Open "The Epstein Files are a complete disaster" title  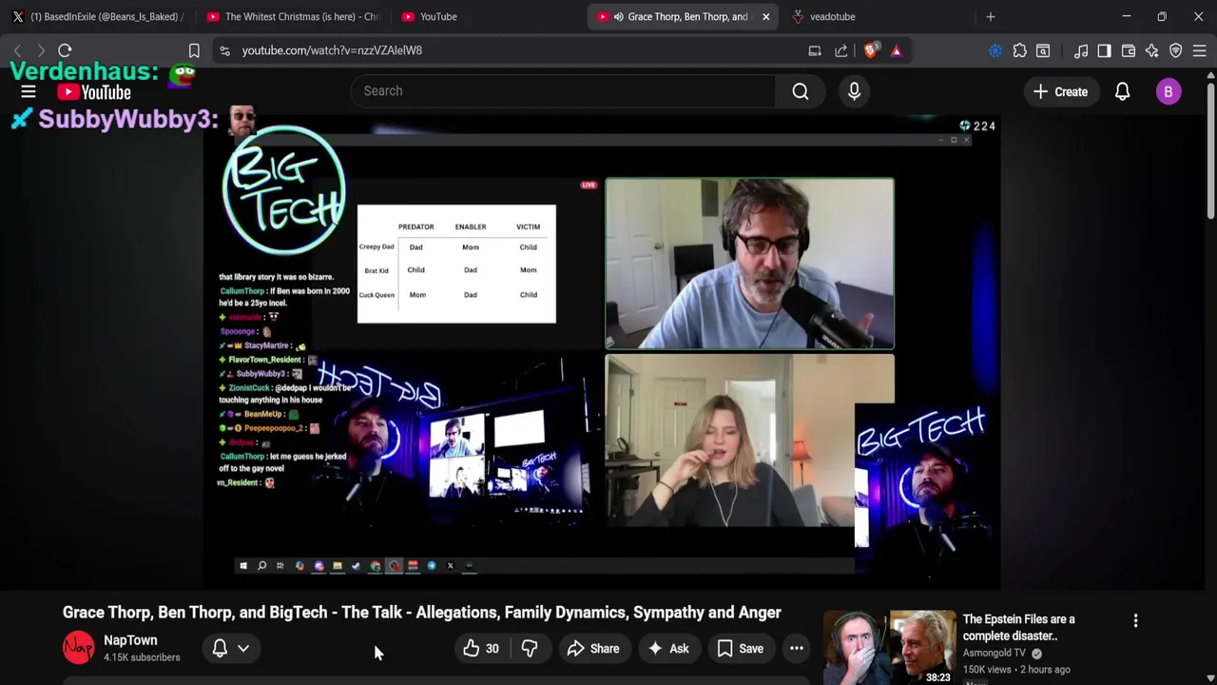[1019, 628]
